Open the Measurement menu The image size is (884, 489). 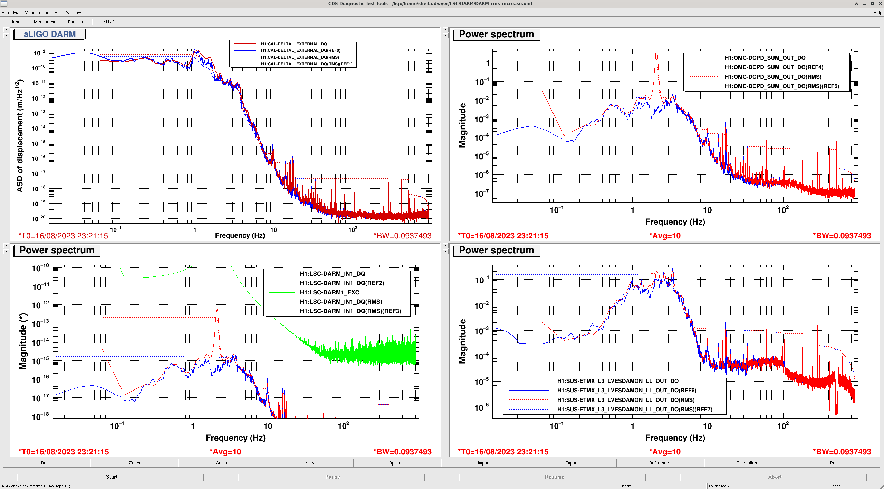coord(37,13)
